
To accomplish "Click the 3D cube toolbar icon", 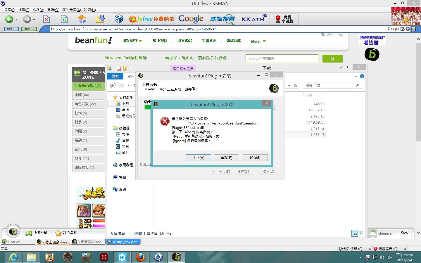I will (119, 19).
